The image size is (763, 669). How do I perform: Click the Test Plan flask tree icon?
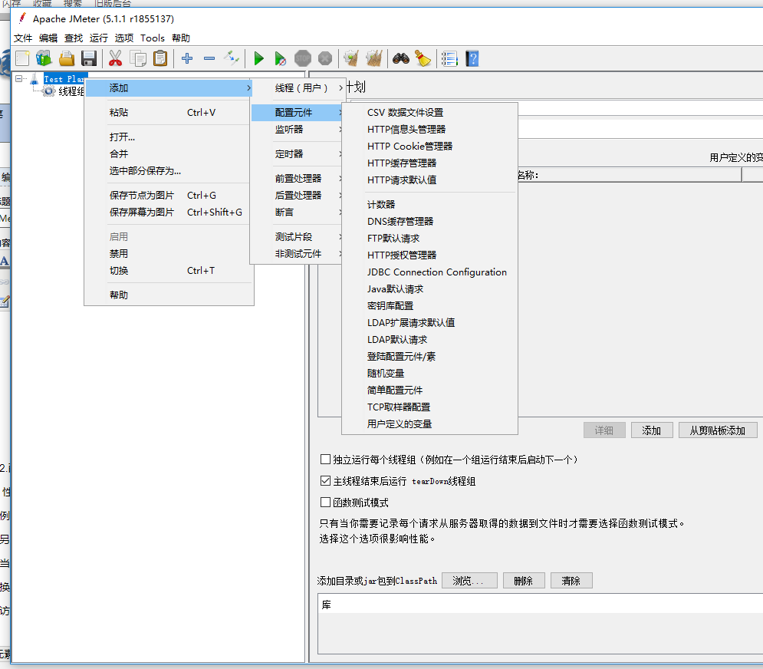click(34, 79)
